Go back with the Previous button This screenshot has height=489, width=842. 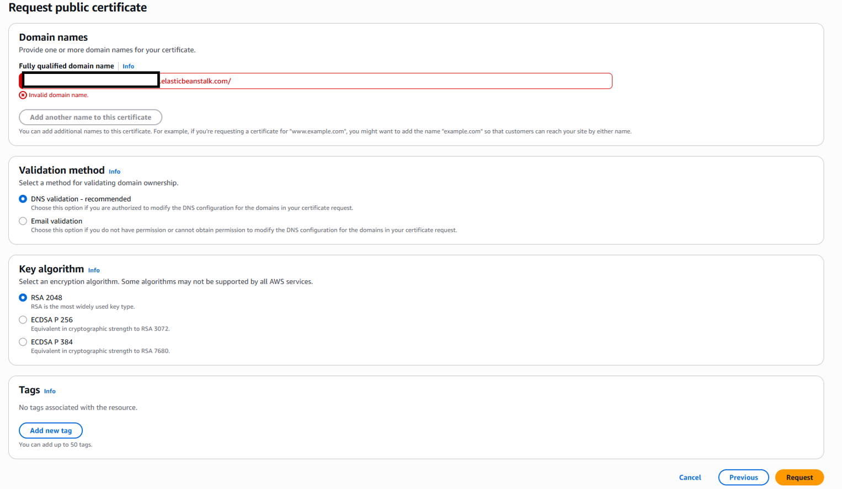pos(743,477)
